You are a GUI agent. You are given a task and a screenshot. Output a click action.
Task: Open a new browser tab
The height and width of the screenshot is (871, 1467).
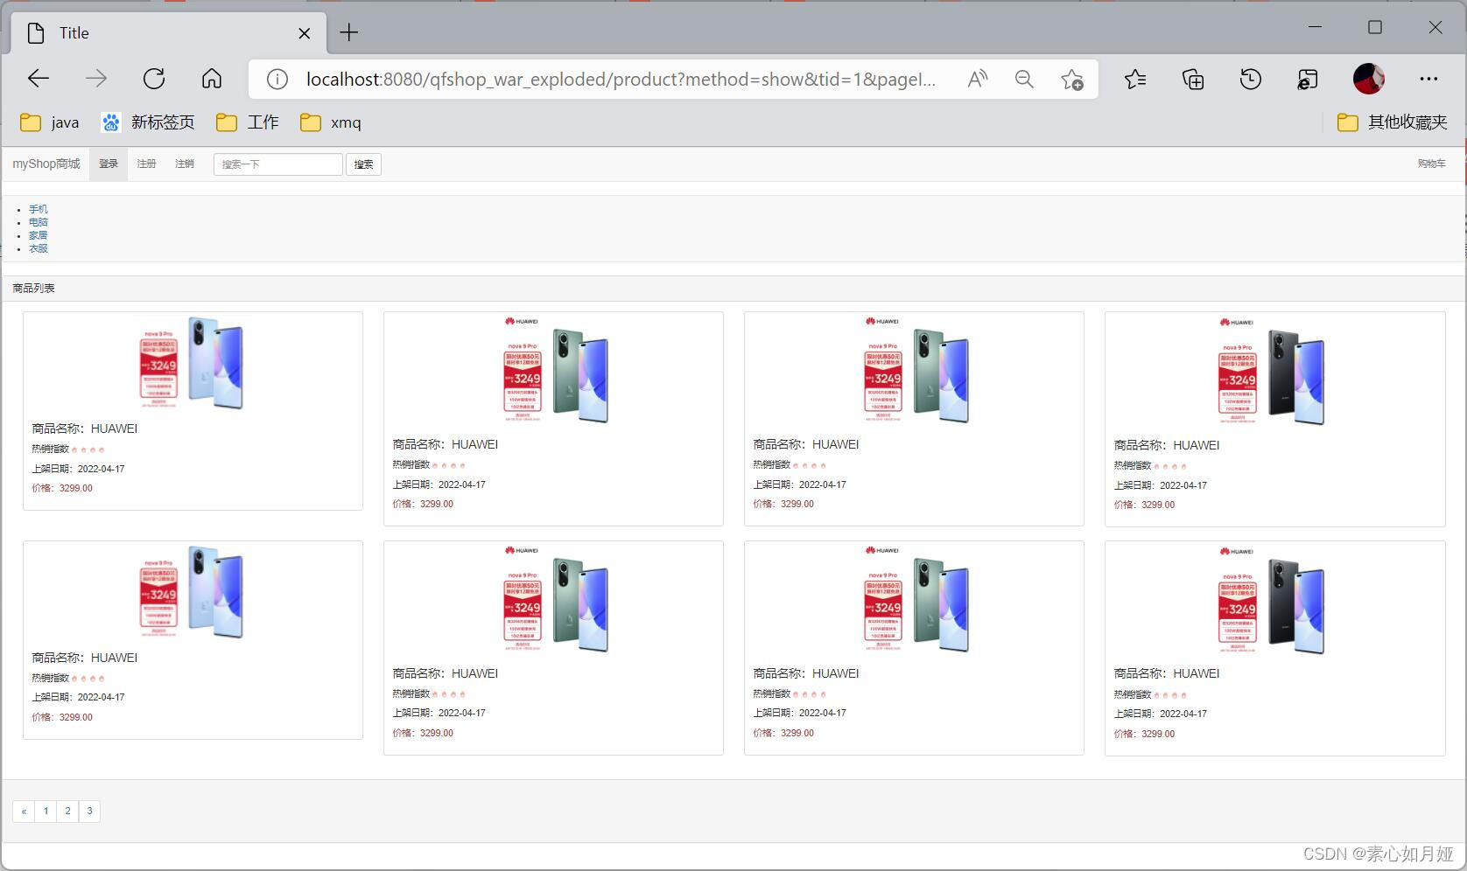pos(349,32)
